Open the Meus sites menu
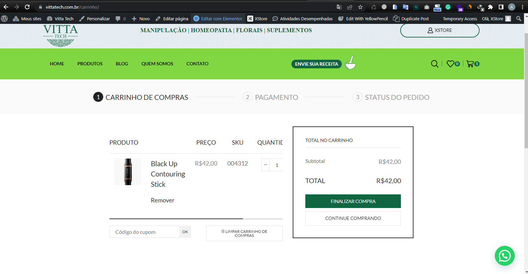 [27, 19]
